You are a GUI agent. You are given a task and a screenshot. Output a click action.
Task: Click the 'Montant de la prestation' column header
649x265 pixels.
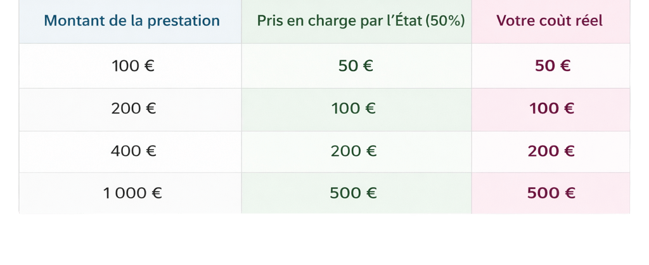[x=132, y=21]
